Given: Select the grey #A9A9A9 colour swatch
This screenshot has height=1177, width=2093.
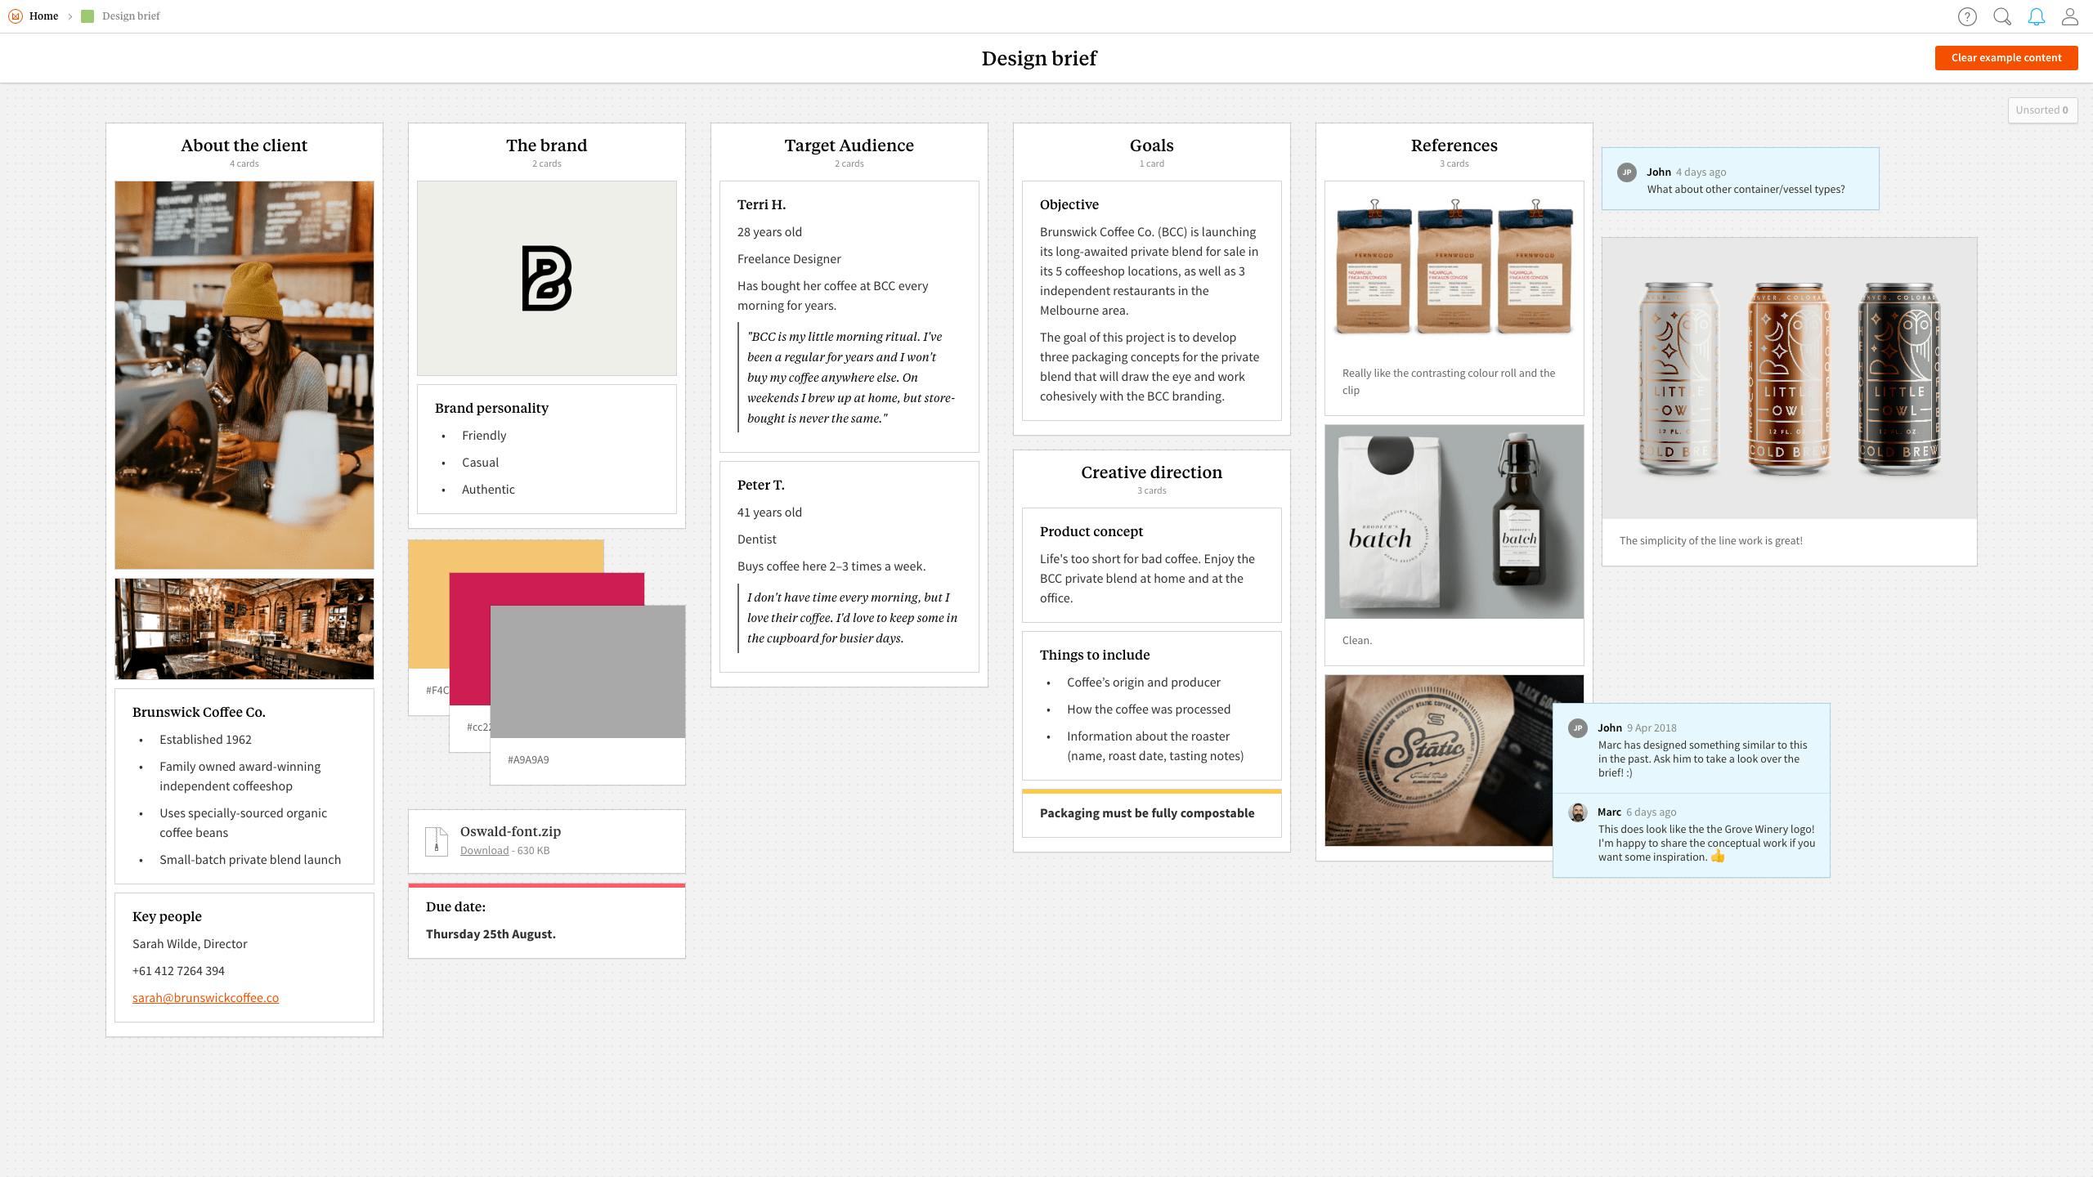Looking at the screenshot, I should [587, 671].
